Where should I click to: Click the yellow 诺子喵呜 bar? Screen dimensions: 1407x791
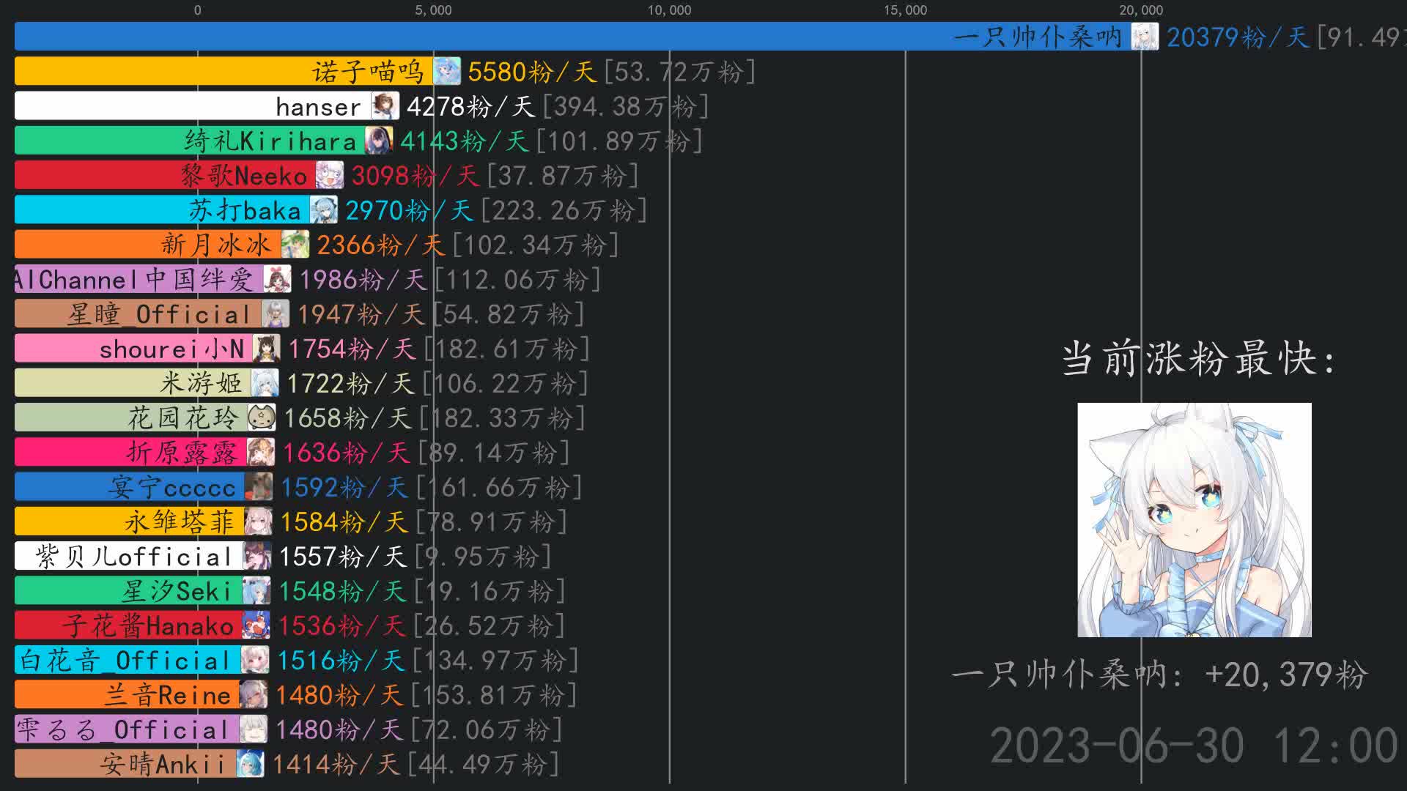click(220, 71)
